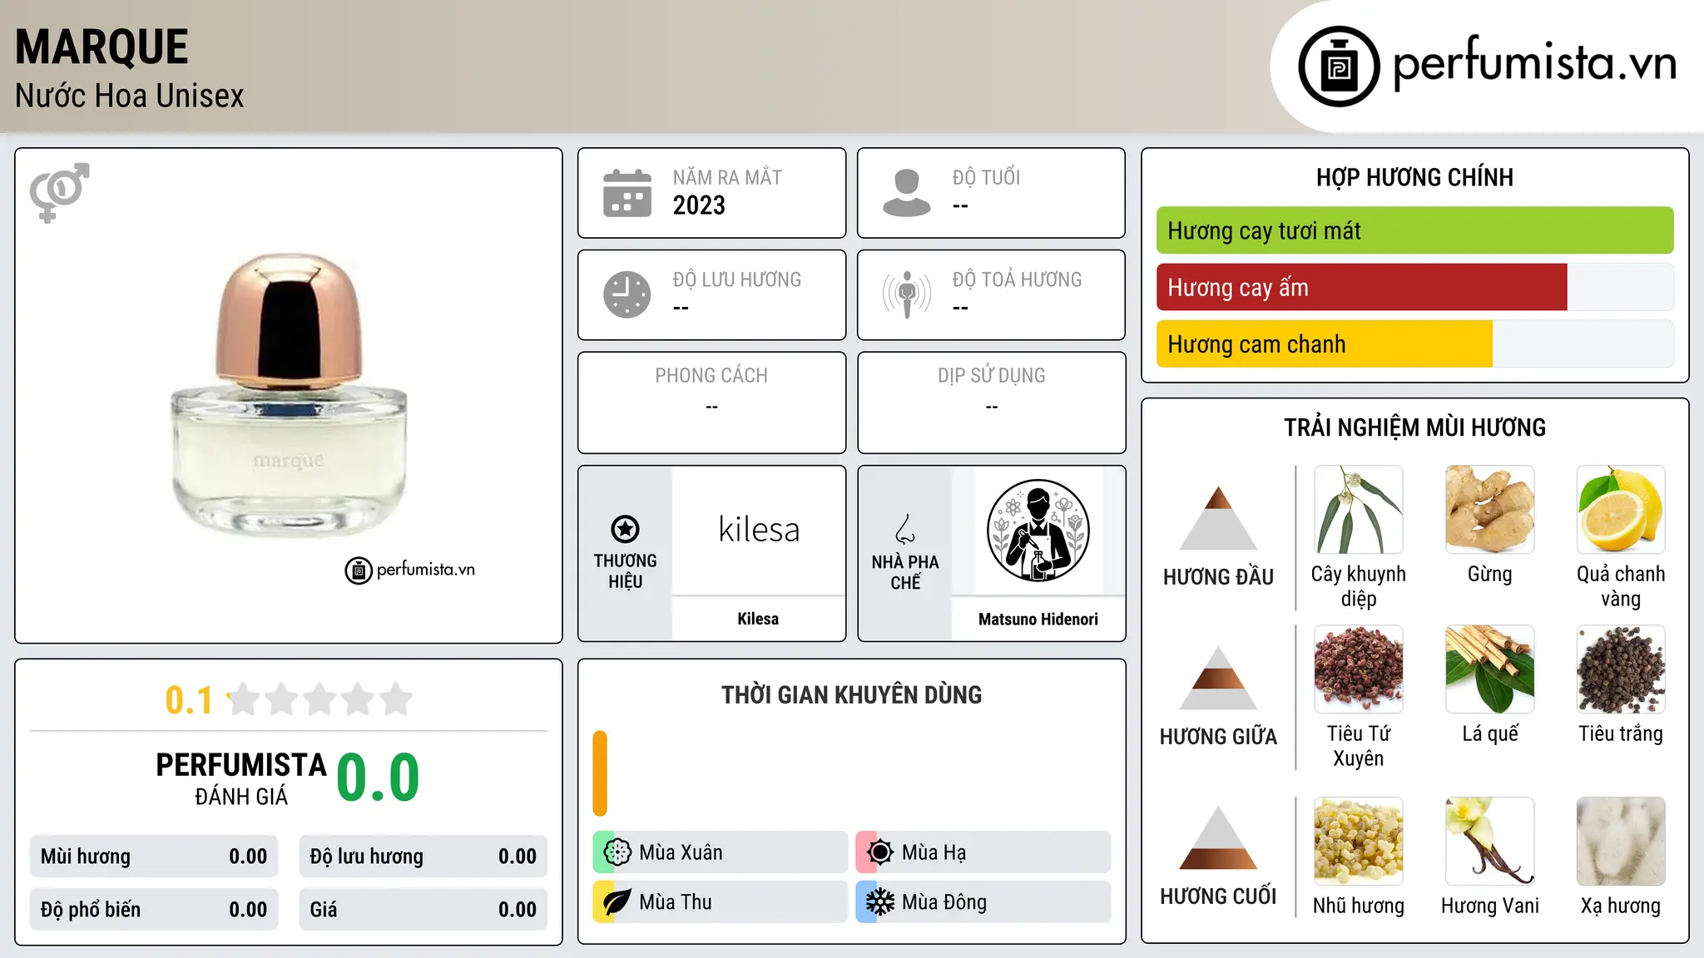Click the 'TRẢI NGHIỆM MÙI HƯƠNG' heading
The image size is (1704, 958).
point(1414,427)
